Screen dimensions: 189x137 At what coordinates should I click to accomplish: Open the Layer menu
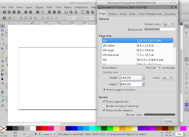tap(29, 7)
